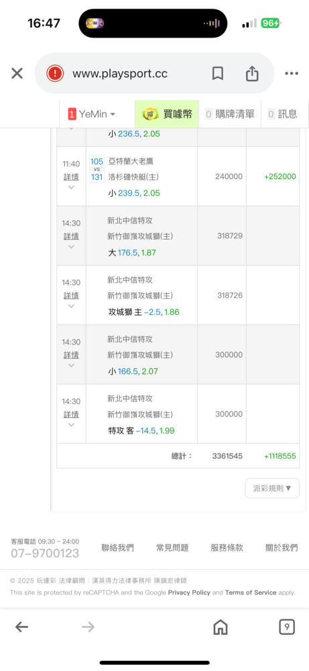Screen dimensions: 309x671
Task: Tap the share icon in address bar
Action: pyautogui.click(x=252, y=73)
